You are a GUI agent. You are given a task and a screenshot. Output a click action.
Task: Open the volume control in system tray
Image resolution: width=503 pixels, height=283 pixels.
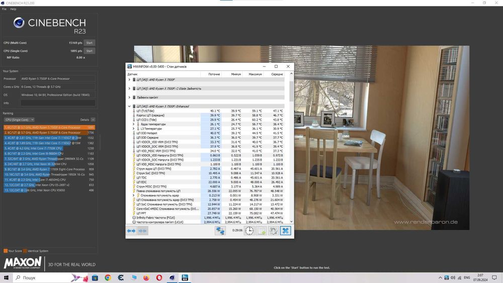click(x=453, y=278)
